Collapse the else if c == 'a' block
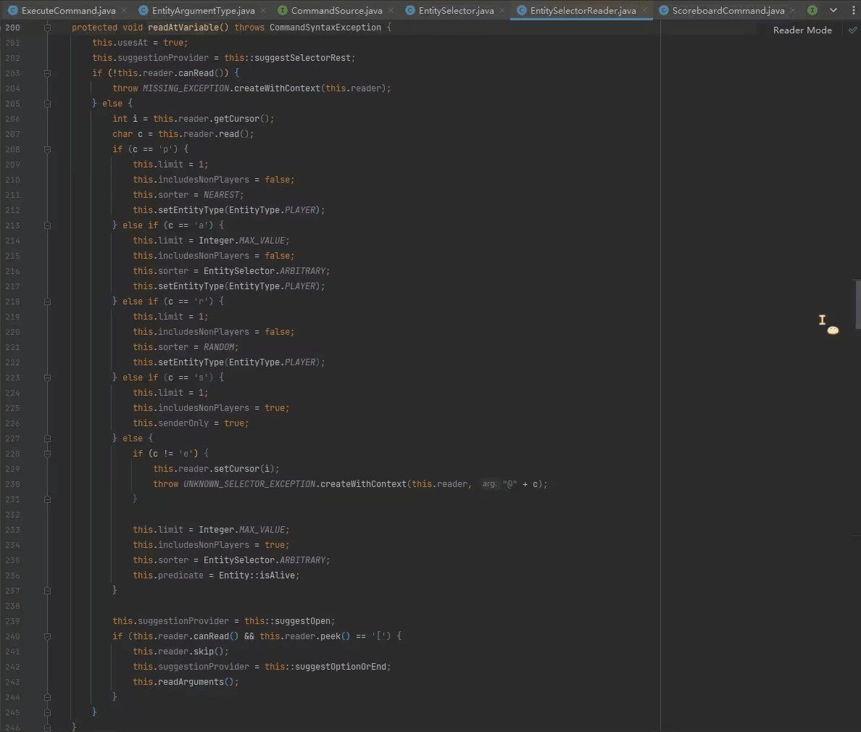 point(47,225)
